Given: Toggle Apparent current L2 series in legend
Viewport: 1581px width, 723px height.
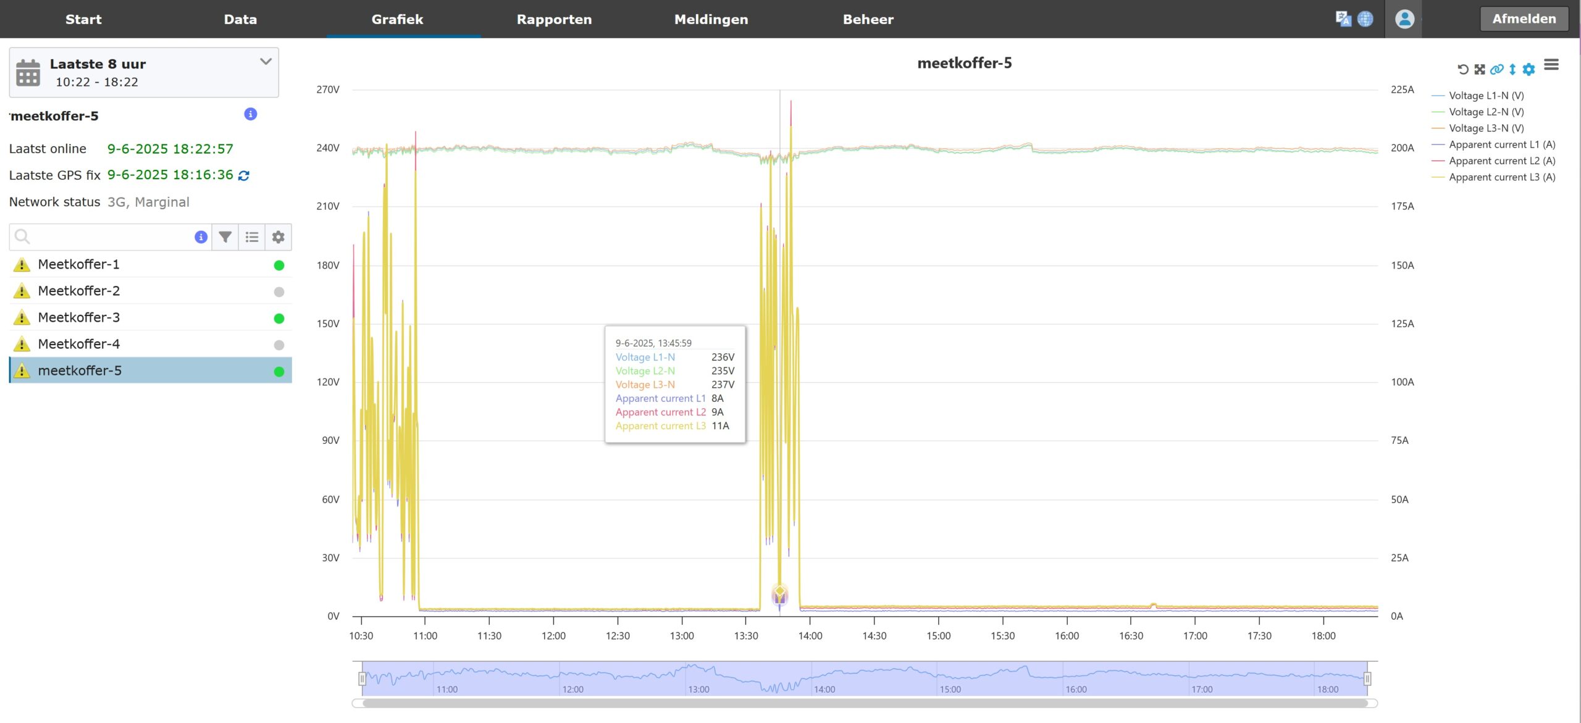Looking at the screenshot, I should (x=1493, y=161).
